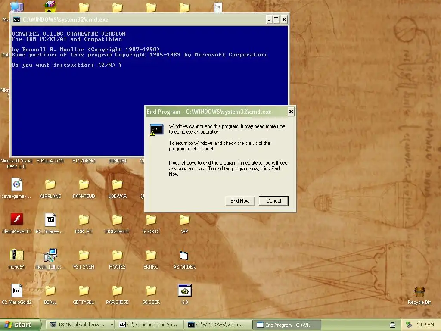The image size is (441, 331).
Task: Click the F117DEMO desktop label
Action: coord(84,161)
